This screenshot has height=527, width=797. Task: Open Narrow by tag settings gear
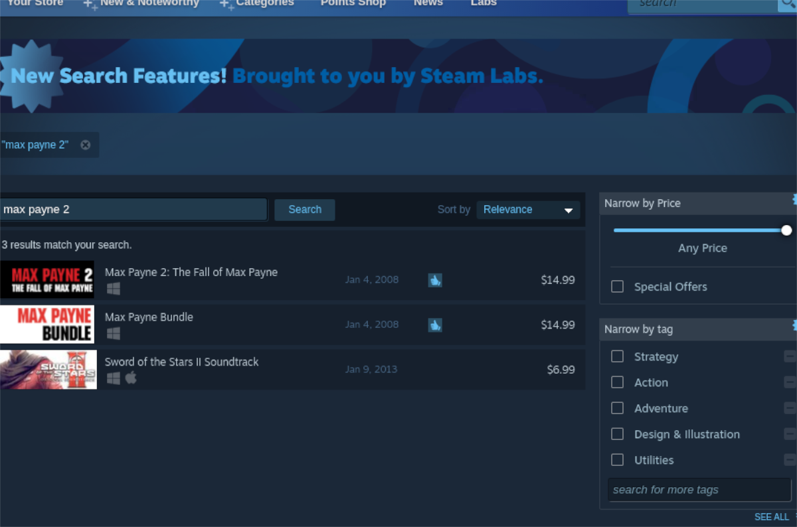coord(794,325)
